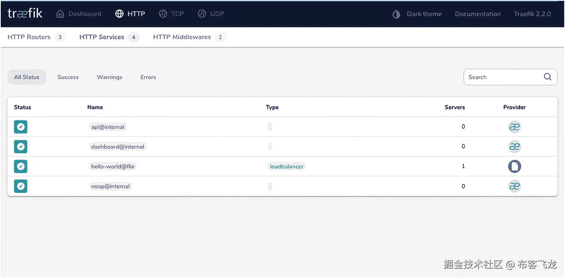The image size is (565, 278).
Task: Select the All Status filter
Action: [27, 77]
